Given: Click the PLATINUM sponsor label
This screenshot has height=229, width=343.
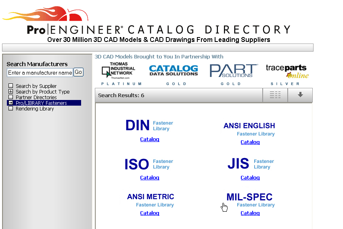Looking at the screenshot, I should pyautogui.click(x=121, y=84).
